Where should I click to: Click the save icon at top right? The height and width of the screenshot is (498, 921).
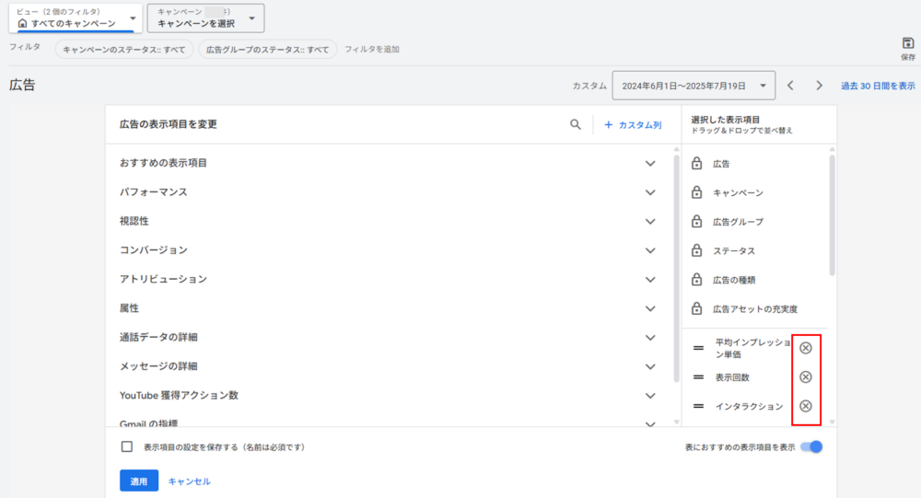pos(907,43)
